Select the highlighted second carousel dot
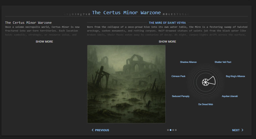 [x=171, y=130]
